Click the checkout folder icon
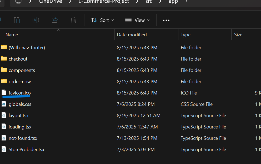261x164 pixels. pyautogui.click(x=4, y=59)
